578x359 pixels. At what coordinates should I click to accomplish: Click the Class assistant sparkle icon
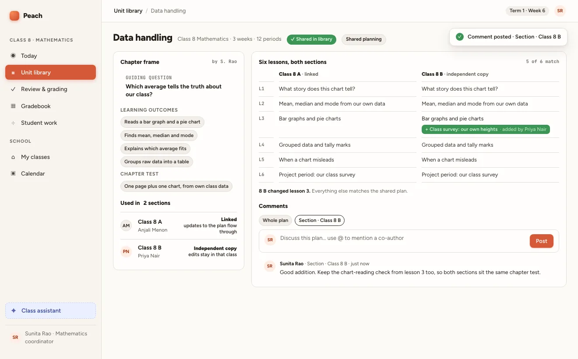[14, 311]
